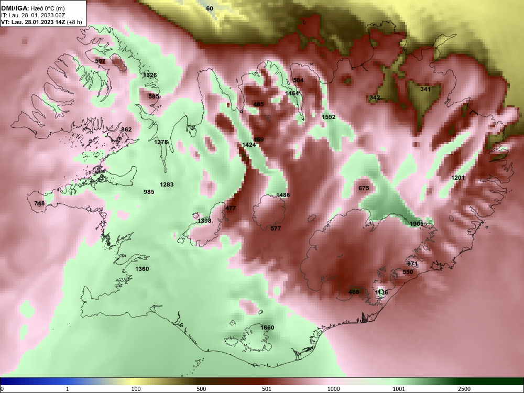Click the legend label 1001 on the colour scale

coord(399,389)
